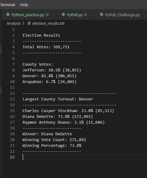Screen dimensions: 147x178
Task: Click line number 23 in gutter
Action: tap(12, 157)
